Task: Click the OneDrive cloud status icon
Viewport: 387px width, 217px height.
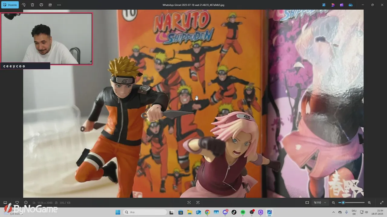Action: point(351,5)
